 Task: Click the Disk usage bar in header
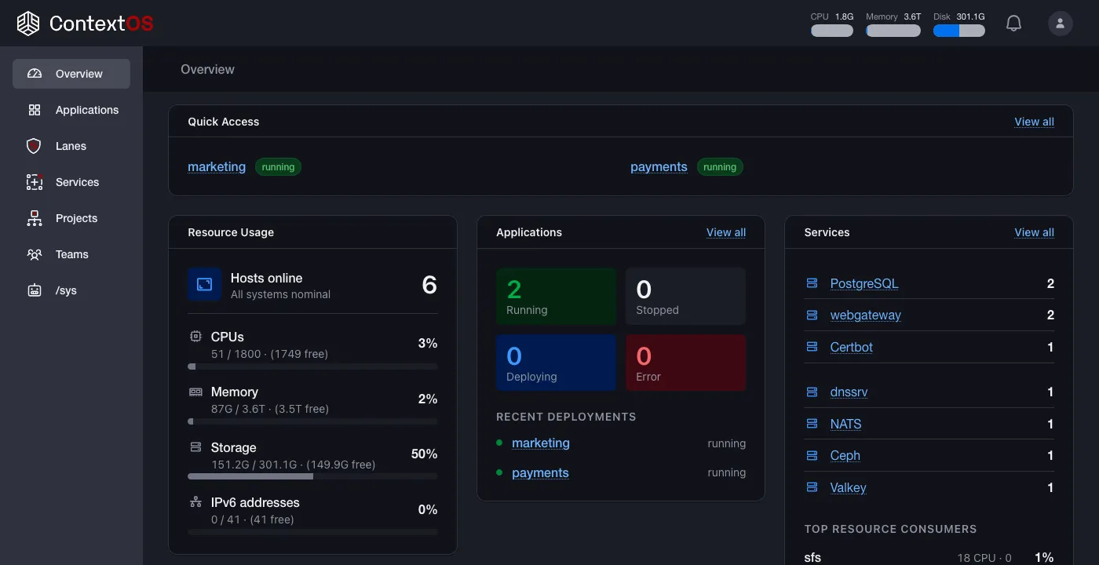tap(958, 31)
